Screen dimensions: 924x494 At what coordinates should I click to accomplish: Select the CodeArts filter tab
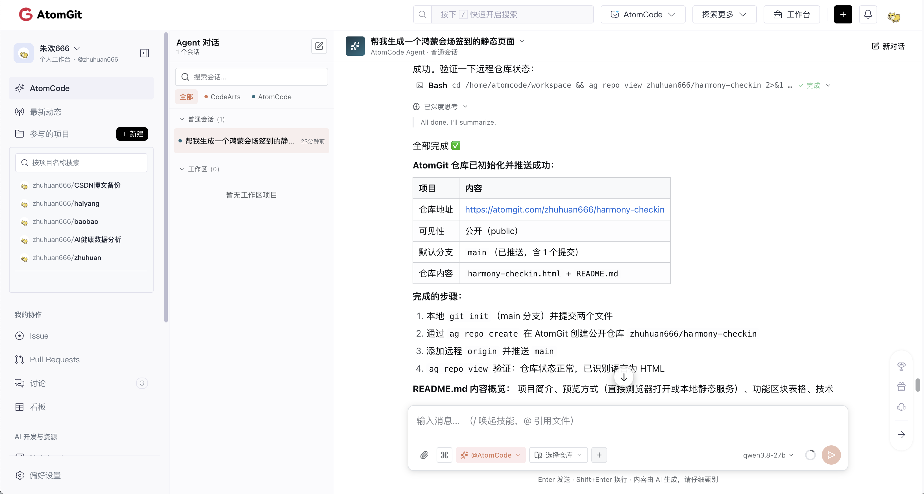coord(222,97)
